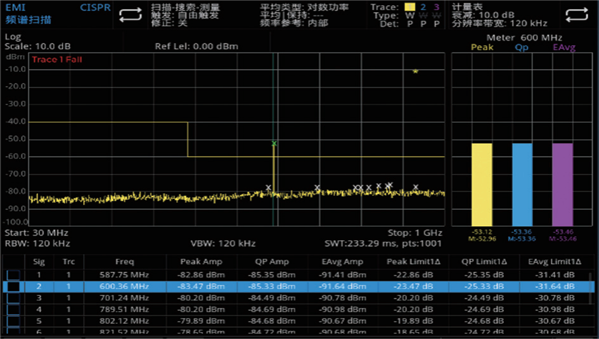
Task: Click the Mt:-52.96 peak max readout
Action: [x=482, y=239]
